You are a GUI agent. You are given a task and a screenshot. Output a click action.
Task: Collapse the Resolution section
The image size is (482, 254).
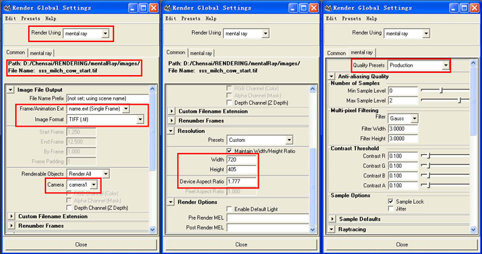[171, 131]
